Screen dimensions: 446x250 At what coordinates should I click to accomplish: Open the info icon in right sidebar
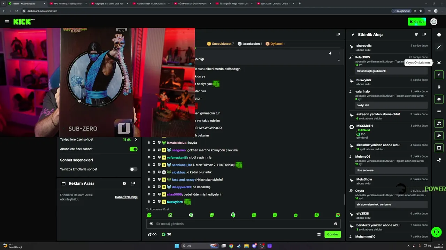439,35
